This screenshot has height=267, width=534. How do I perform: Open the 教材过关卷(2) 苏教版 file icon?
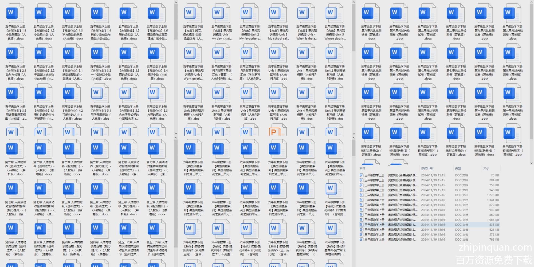371,133
